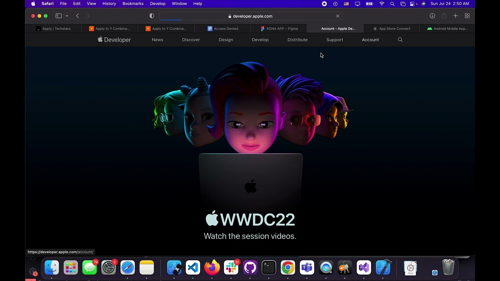Open Launchpad from the dock
The height and width of the screenshot is (281, 500).
(71, 268)
